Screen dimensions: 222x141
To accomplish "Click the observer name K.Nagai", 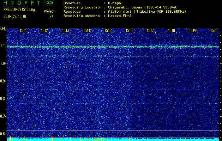I will pyautogui.click(x=116, y=3).
